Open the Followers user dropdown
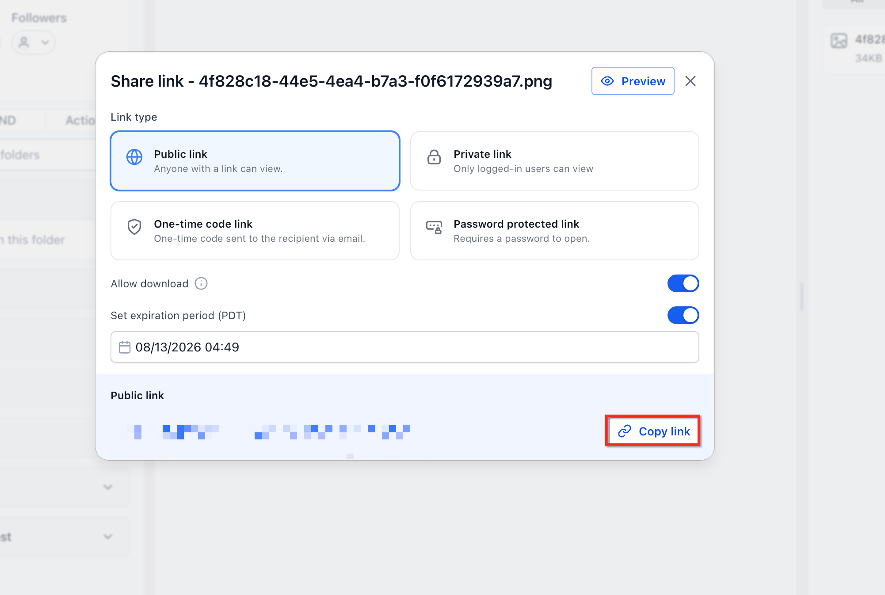885x595 pixels. (34, 42)
